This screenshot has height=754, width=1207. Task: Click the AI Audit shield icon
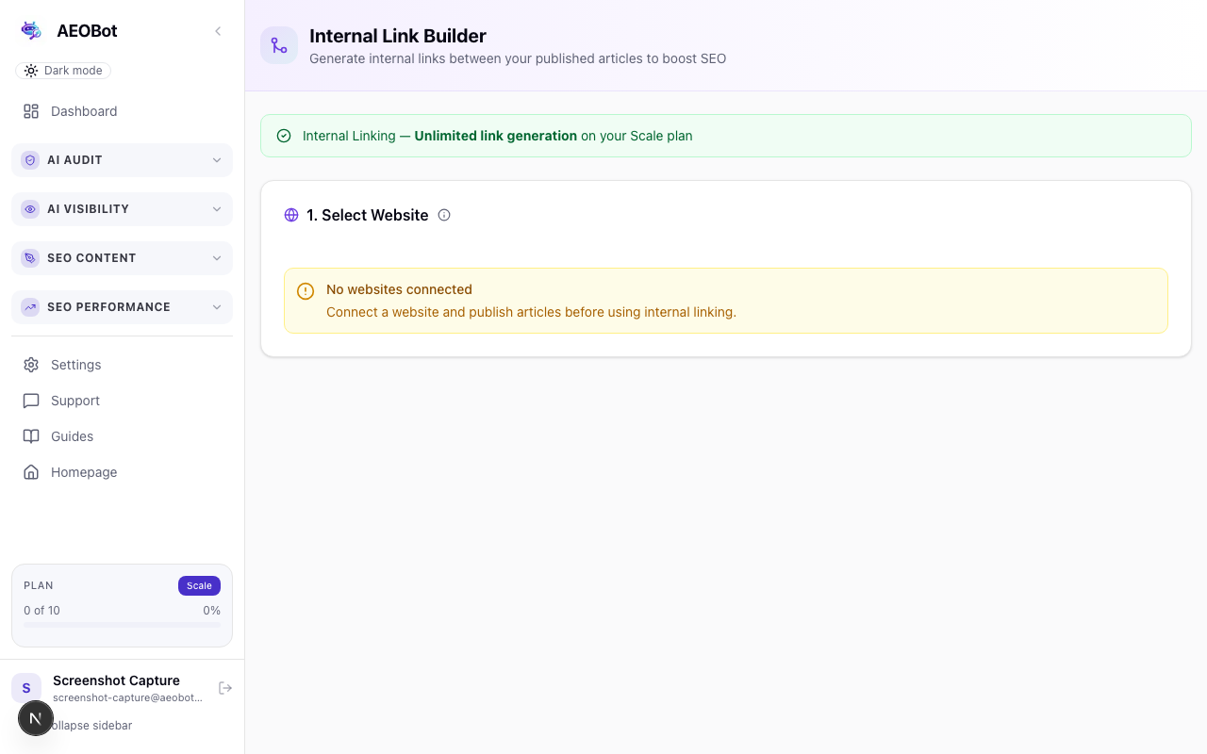30,160
